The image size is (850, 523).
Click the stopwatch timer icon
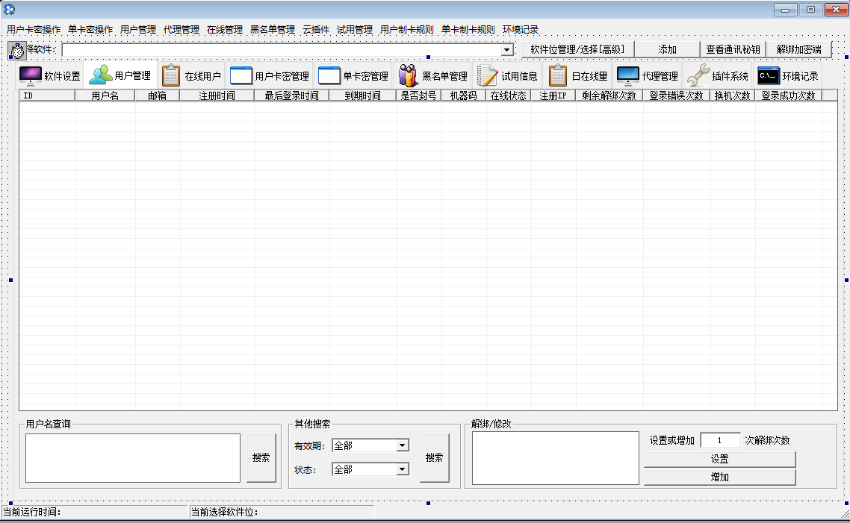pos(17,51)
